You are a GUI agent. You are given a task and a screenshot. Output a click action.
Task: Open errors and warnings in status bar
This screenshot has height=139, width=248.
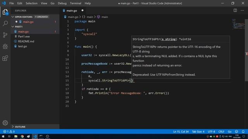pos(9,131)
